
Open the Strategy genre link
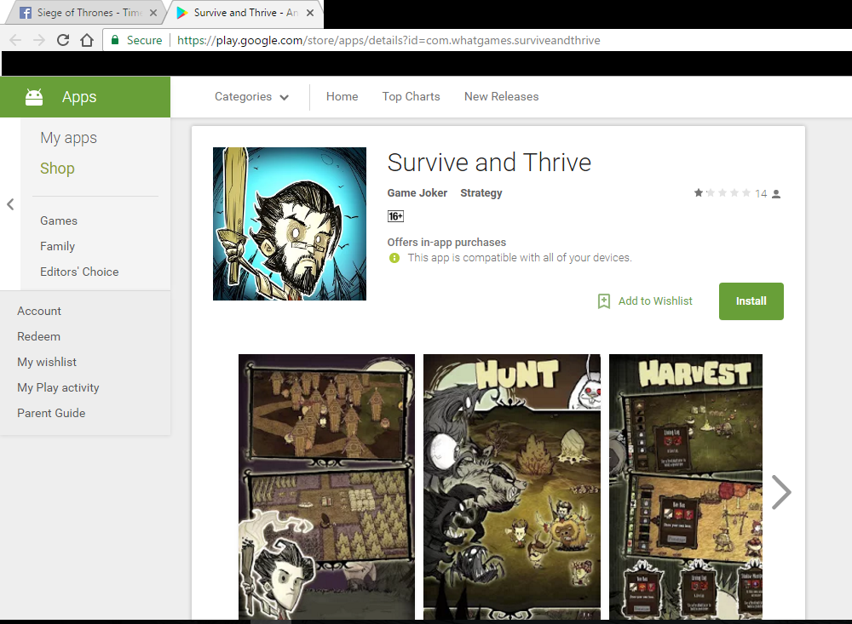coord(481,193)
